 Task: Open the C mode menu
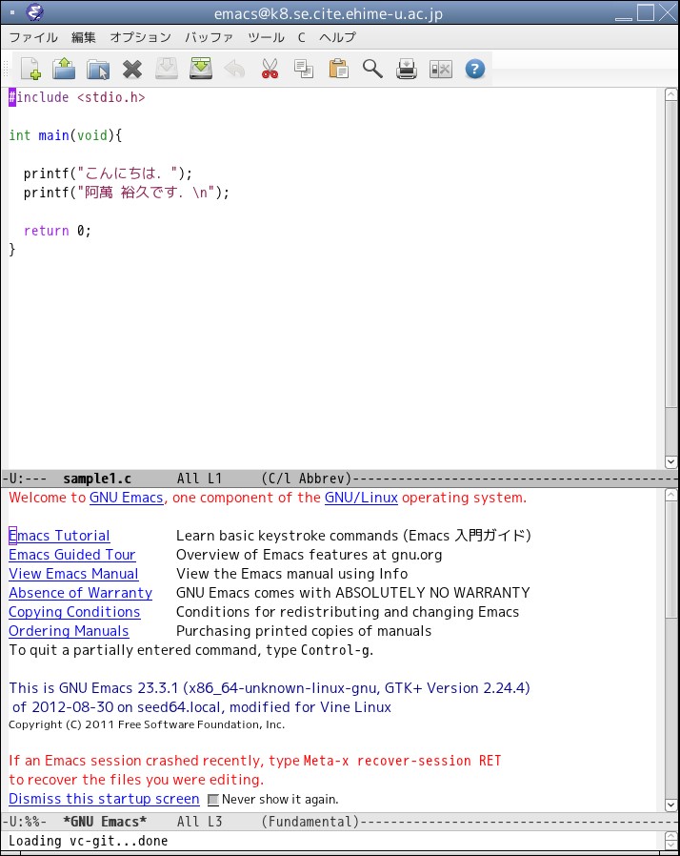[302, 37]
